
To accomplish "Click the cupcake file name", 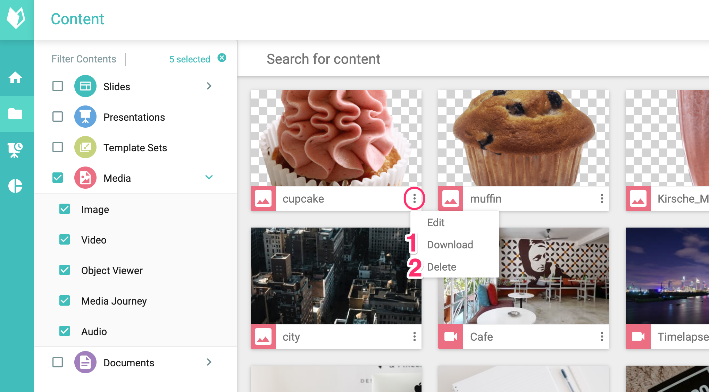I will coord(303,198).
